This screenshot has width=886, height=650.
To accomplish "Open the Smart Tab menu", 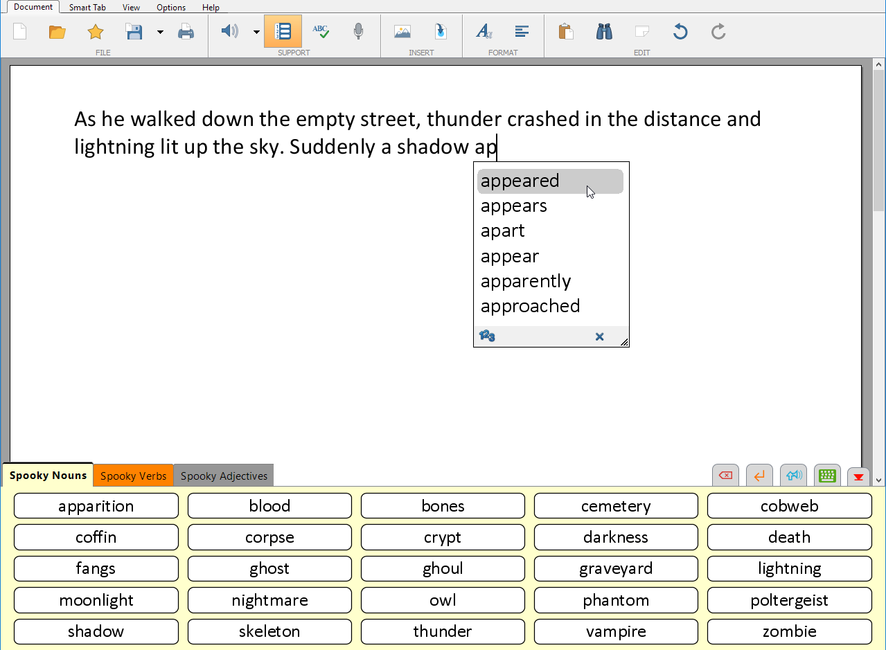I will coord(87,8).
